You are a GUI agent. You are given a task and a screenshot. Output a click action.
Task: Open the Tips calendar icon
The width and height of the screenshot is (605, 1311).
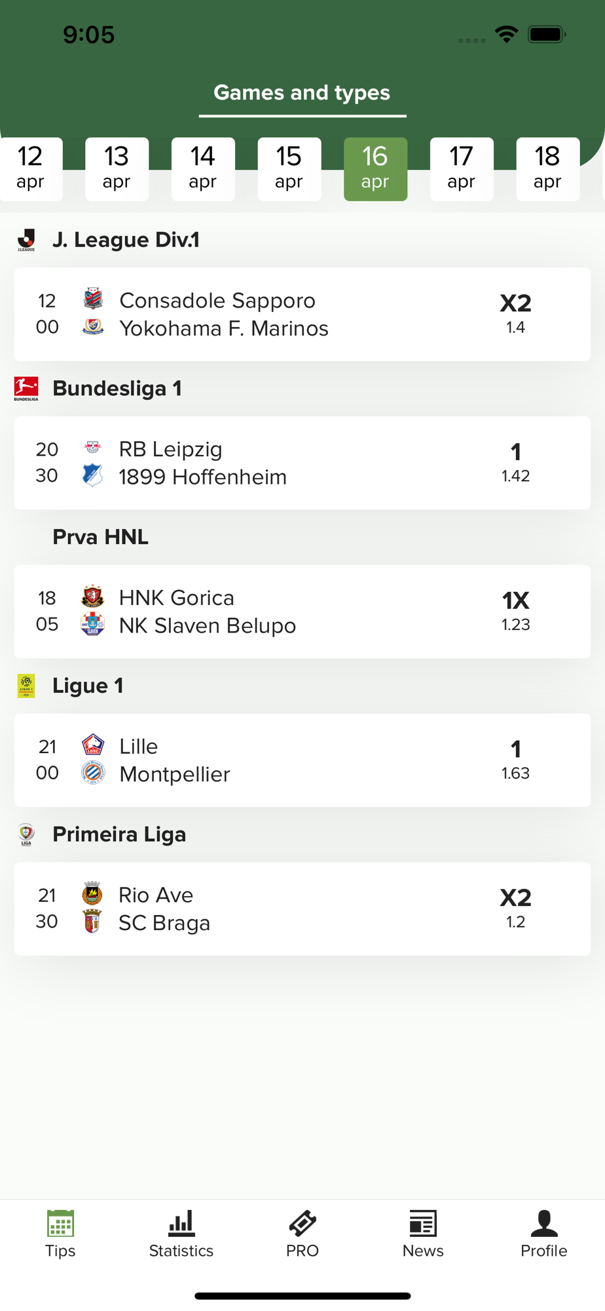coord(60,1223)
